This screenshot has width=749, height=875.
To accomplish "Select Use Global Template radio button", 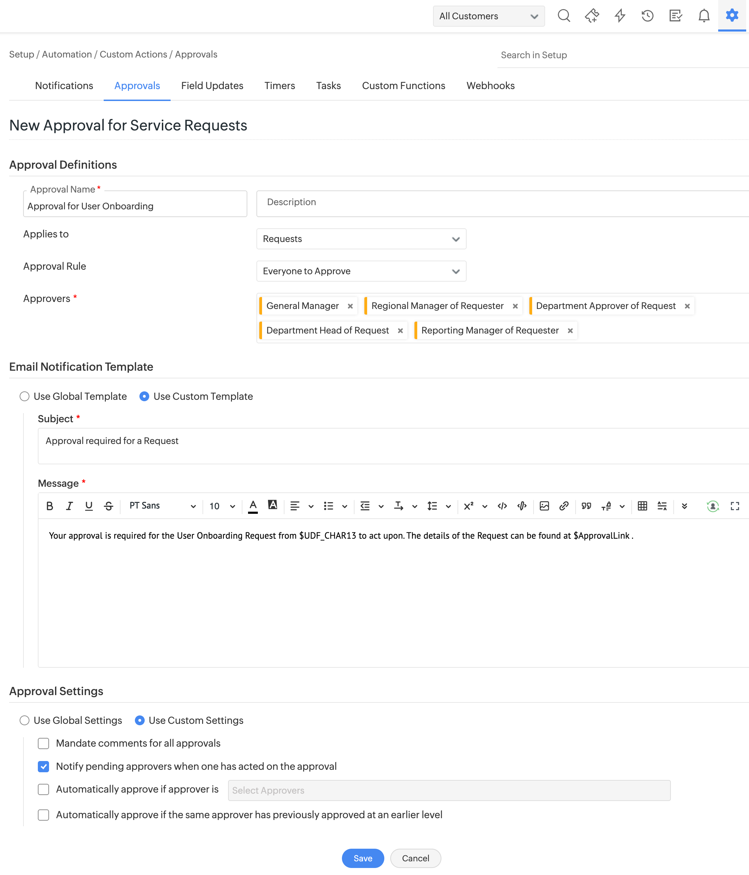I will pos(25,396).
